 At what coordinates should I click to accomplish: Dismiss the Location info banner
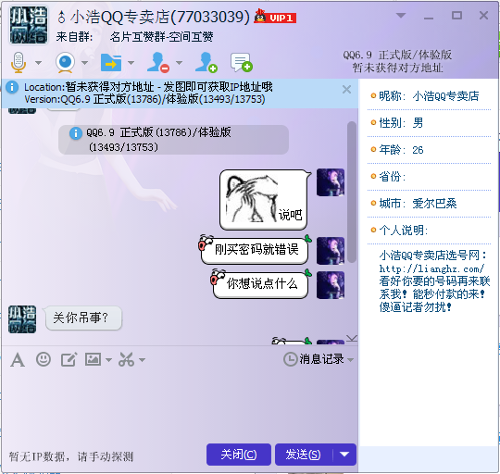tap(346, 90)
